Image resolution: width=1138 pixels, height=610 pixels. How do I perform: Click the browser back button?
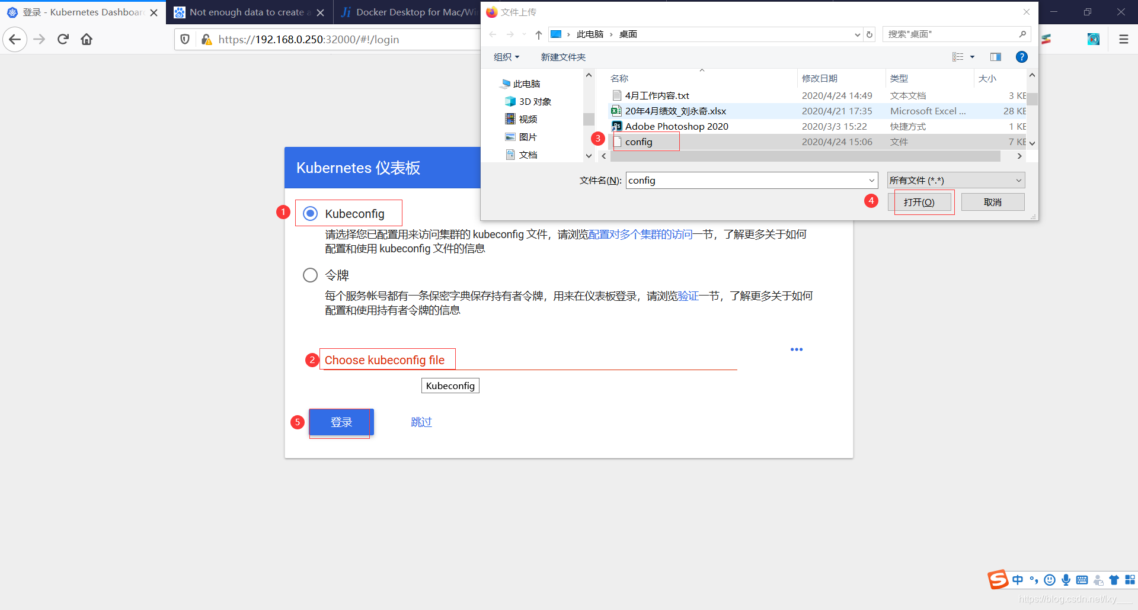(x=15, y=40)
